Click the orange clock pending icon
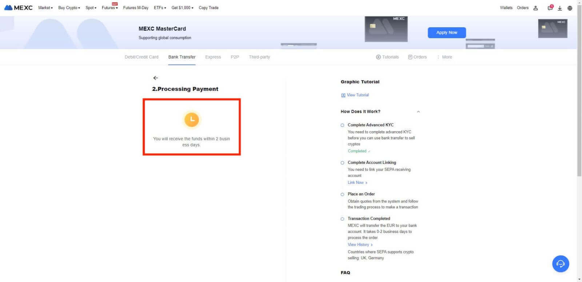582x282 pixels. tap(192, 120)
